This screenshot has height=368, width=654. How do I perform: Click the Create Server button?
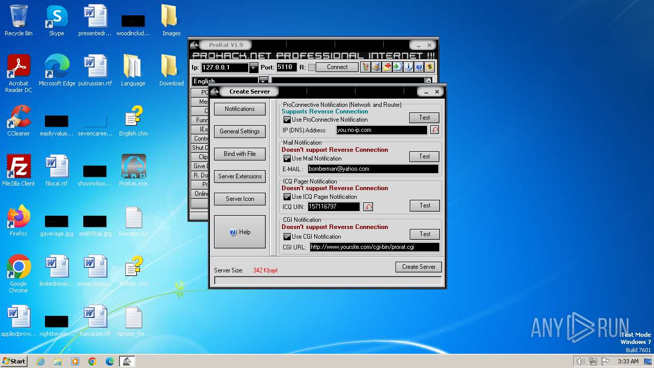(x=418, y=267)
